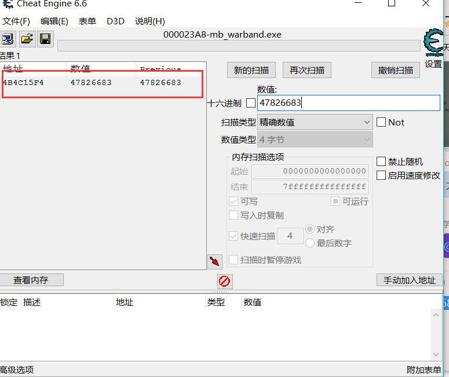Click the 数值 cell in the 4B4C15F4 row

click(91, 83)
